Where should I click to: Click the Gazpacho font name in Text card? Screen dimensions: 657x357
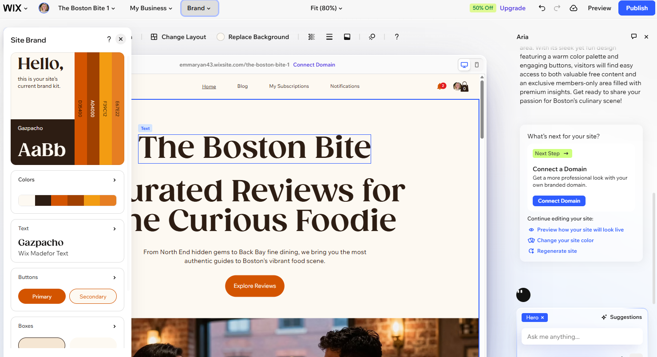(41, 243)
